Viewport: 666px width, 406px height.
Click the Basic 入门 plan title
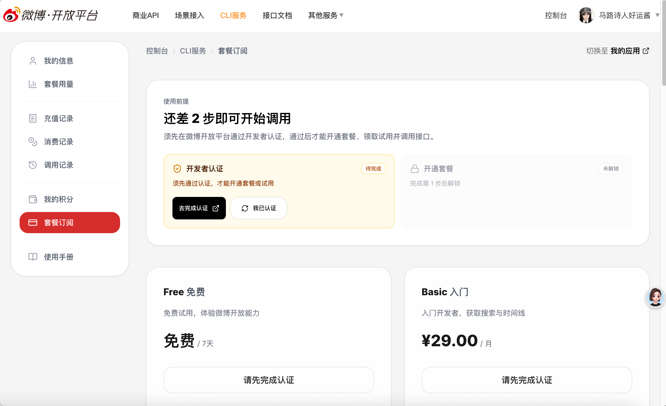point(445,292)
